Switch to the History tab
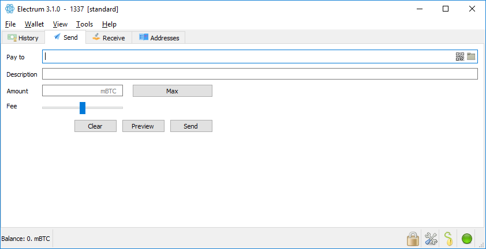486x249 pixels. coord(23,38)
